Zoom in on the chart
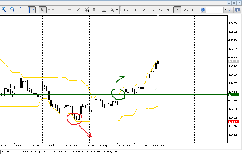Screen dimensions: 242x154 [x=4, y=10]
